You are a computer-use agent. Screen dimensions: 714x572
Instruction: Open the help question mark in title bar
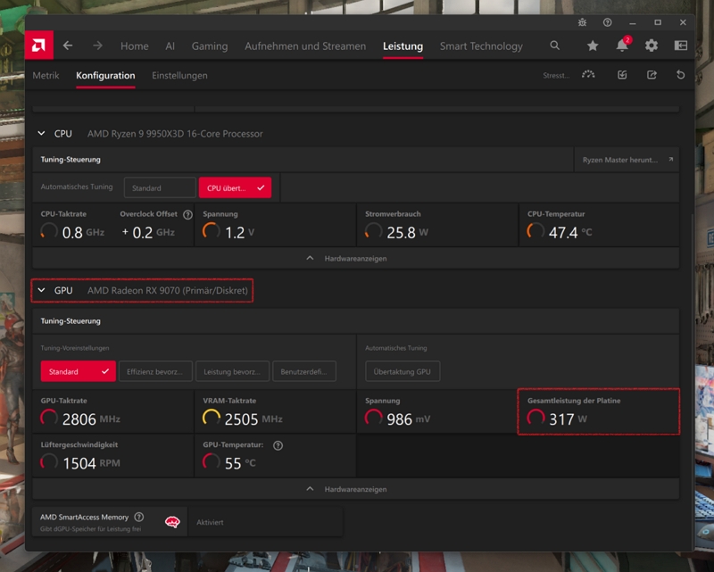pos(608,22)
